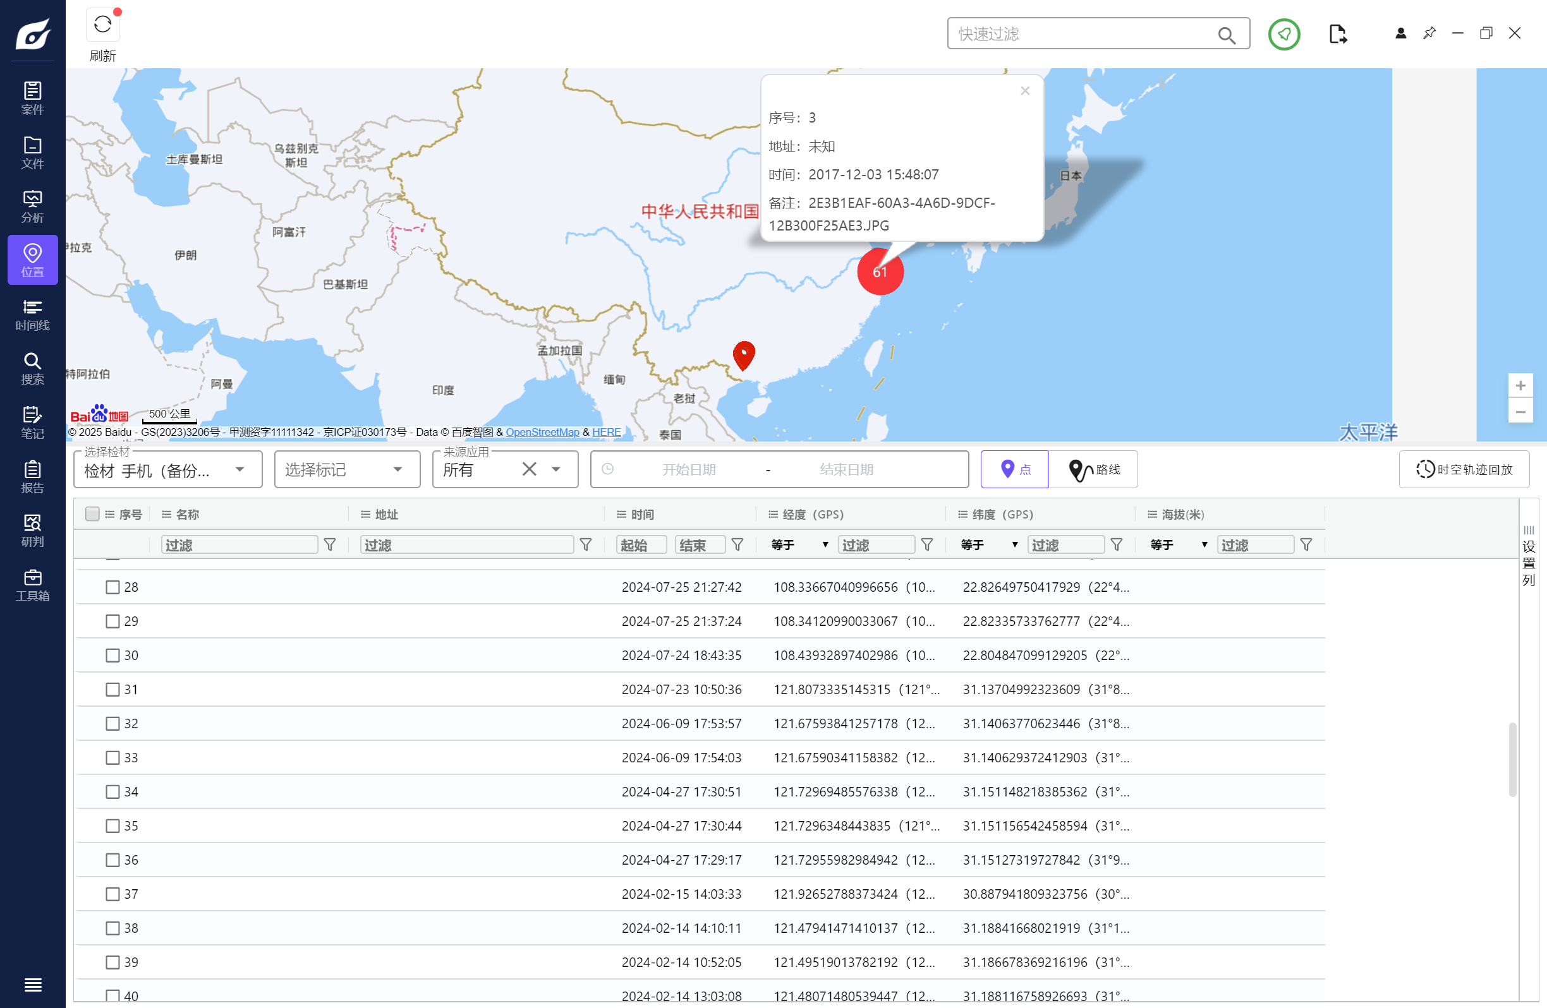Screen dimensions: 1547x1008
Task: Expand the 选择检材 evidence dropdown
Action: pos(240,469)
